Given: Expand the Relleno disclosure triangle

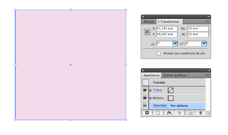Looking at the screenshot, I should tap(151, 98).
